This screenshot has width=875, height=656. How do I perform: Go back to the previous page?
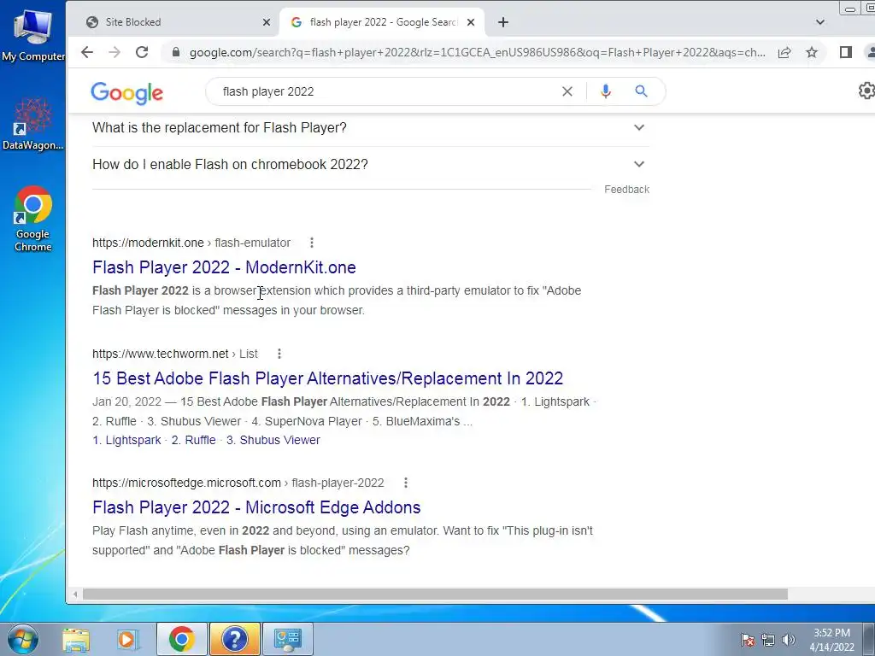87,52
